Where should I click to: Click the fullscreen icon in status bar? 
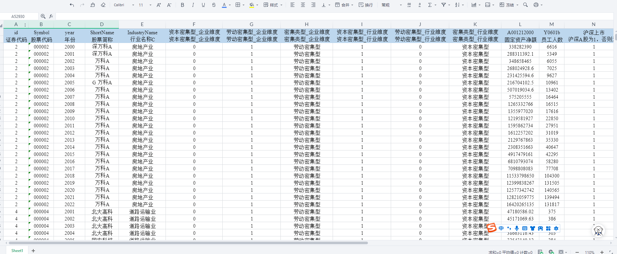click(611, 252)
